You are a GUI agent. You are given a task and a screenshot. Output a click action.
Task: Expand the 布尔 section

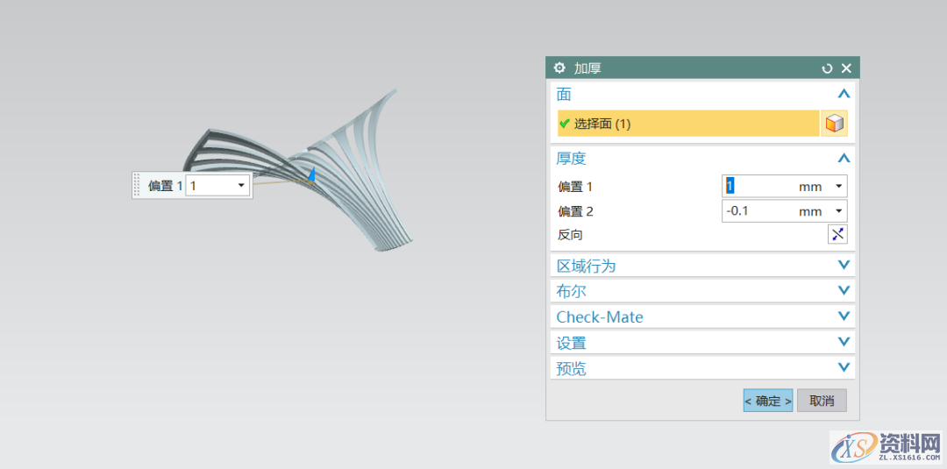click(x=844, y=290)
